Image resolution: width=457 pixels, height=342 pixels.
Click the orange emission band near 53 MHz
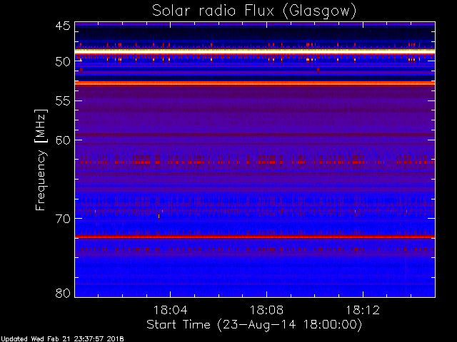(254, 83)
